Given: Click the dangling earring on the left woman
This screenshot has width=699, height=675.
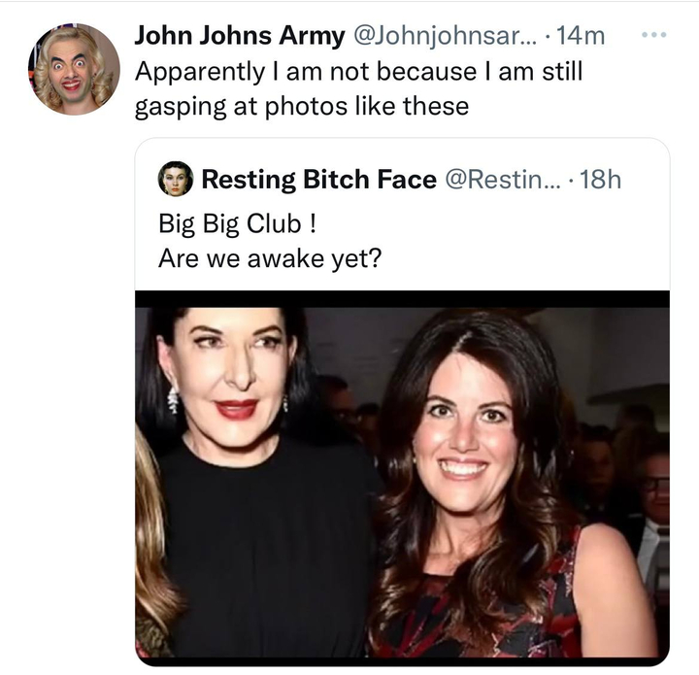Looking at the screenshot, I should point(174,399).
